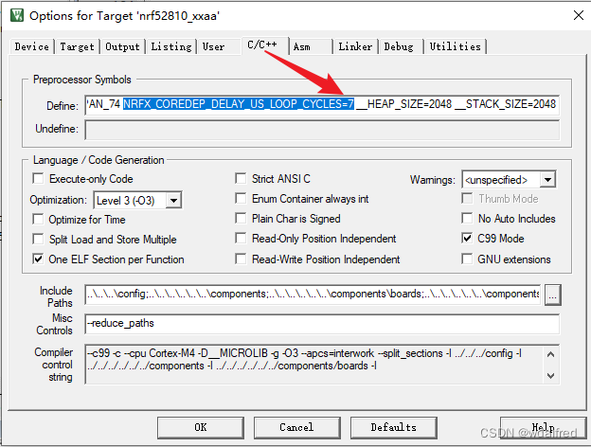Viewport: 591px width, 447px height.
Task: Click compiler string scroll up arrow
Action: point(550,354)
